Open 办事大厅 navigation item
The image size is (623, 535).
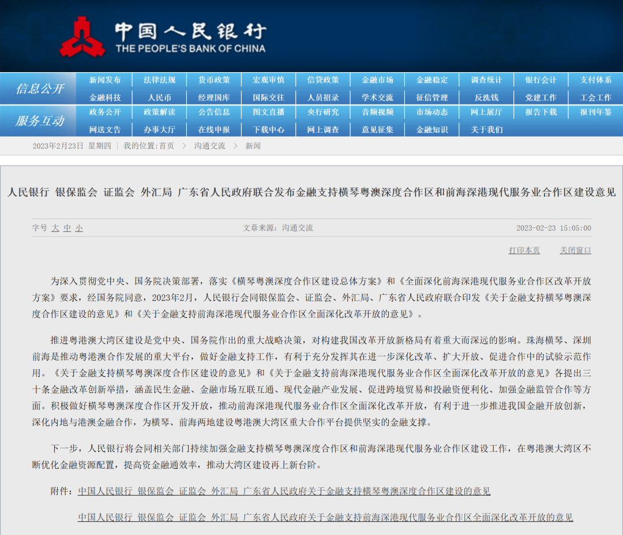[x=159, y=130]
